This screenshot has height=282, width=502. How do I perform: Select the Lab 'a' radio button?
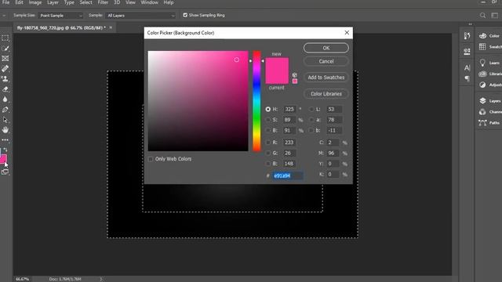(x=311, y=120)
